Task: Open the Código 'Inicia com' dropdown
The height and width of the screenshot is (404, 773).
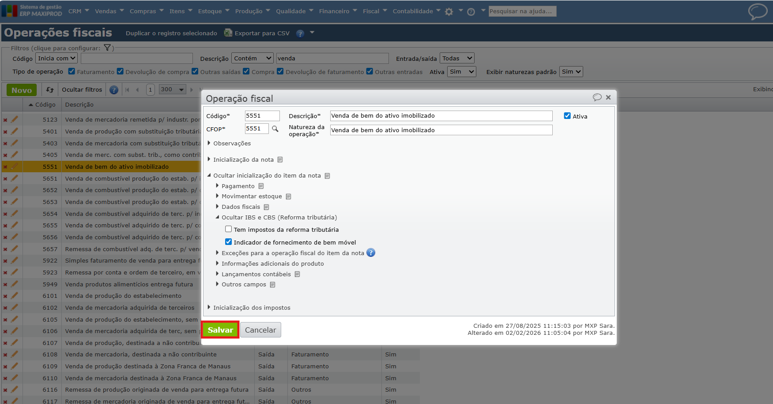Action: click(57, 58)
